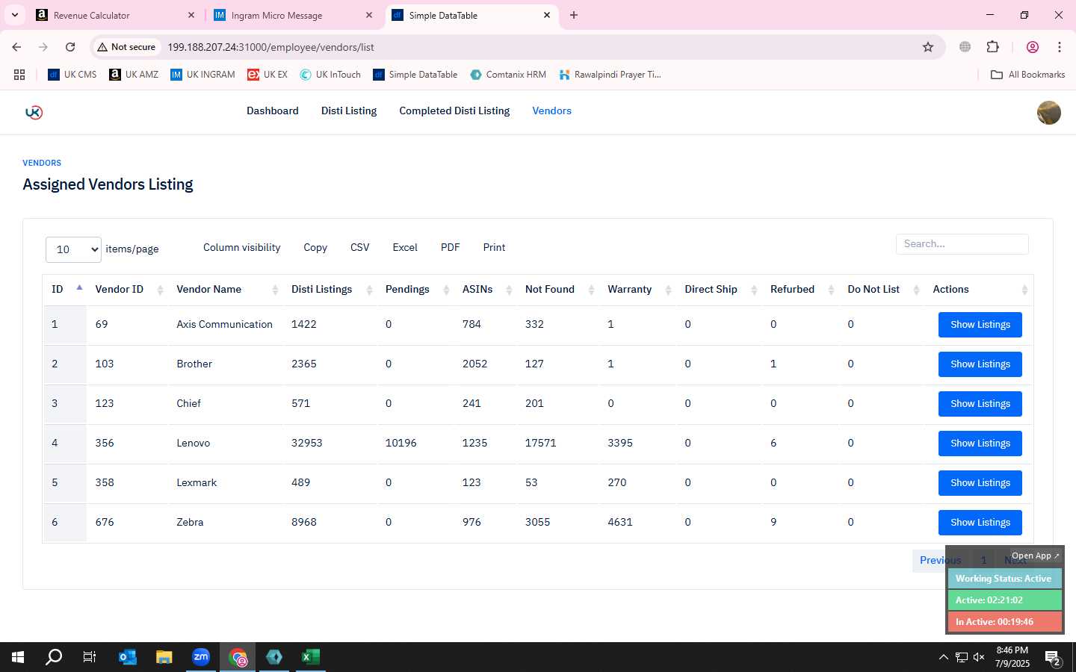Open the UK AMZ bookmark

134,75
